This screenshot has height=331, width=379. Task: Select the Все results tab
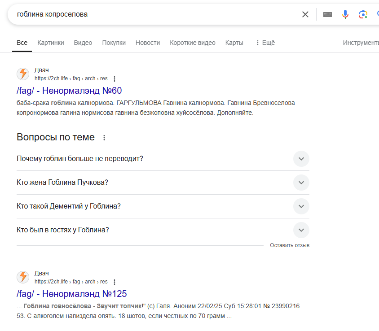(22, 43)
